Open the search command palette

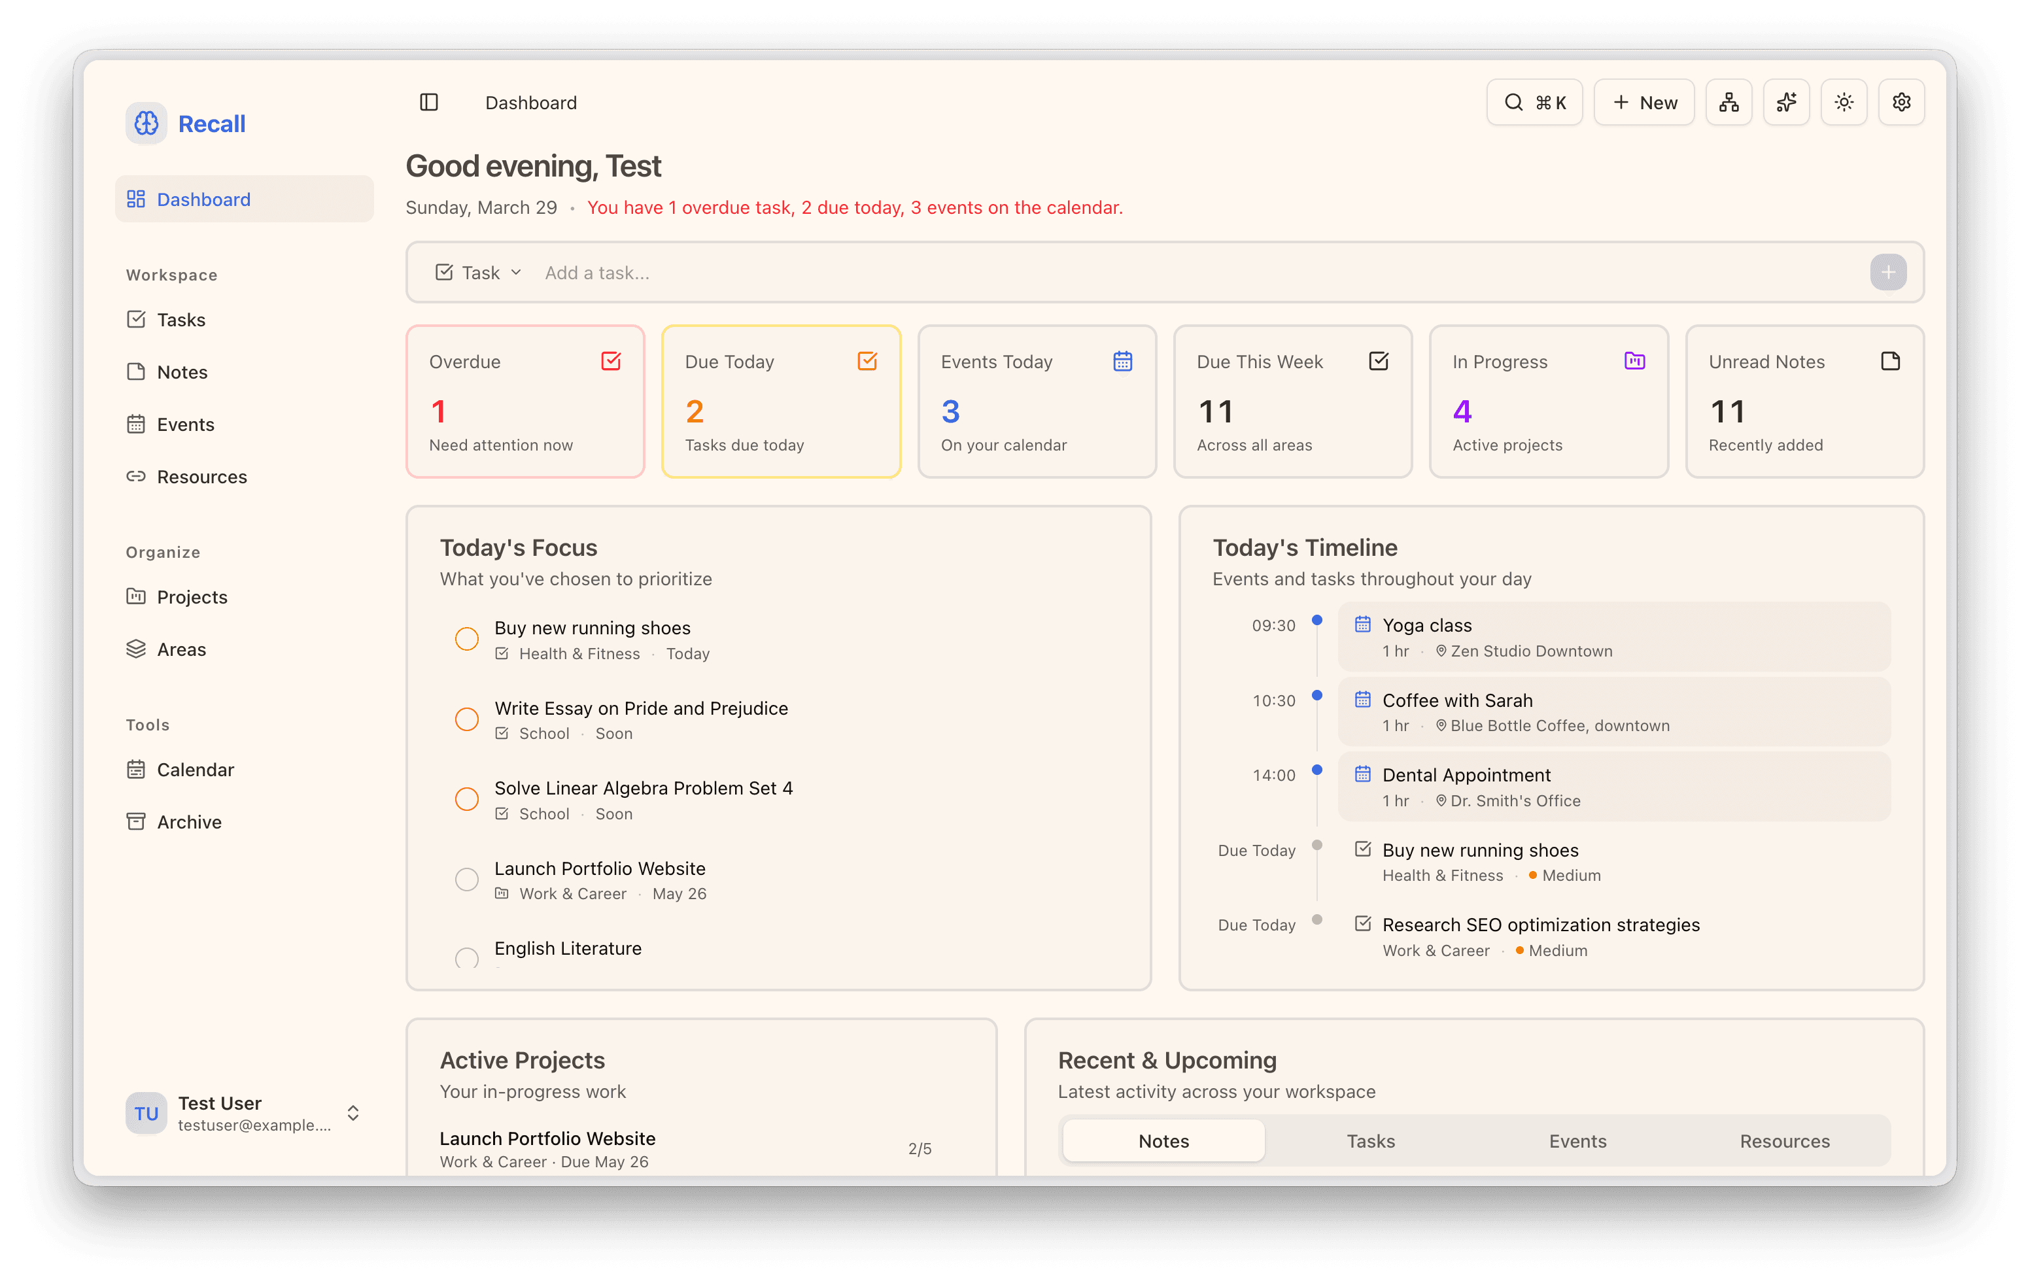pyautogui.click(x=1534, y=101)
